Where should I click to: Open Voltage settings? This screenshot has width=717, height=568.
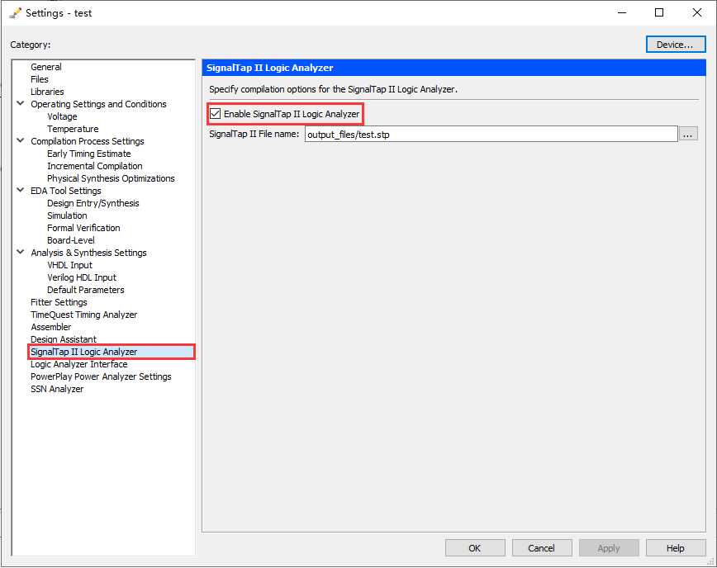pos(62,116)
